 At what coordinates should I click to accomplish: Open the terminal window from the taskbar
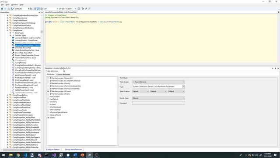(47, 155)
